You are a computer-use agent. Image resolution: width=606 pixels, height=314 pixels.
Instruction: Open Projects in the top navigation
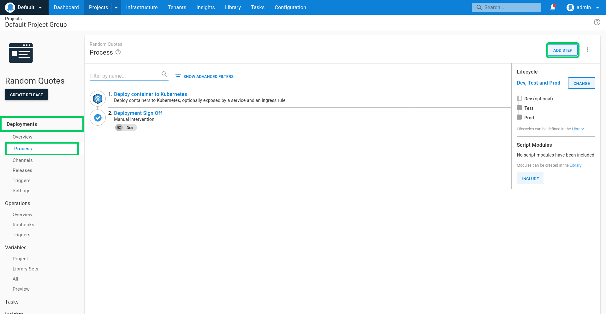coord(98,7)
